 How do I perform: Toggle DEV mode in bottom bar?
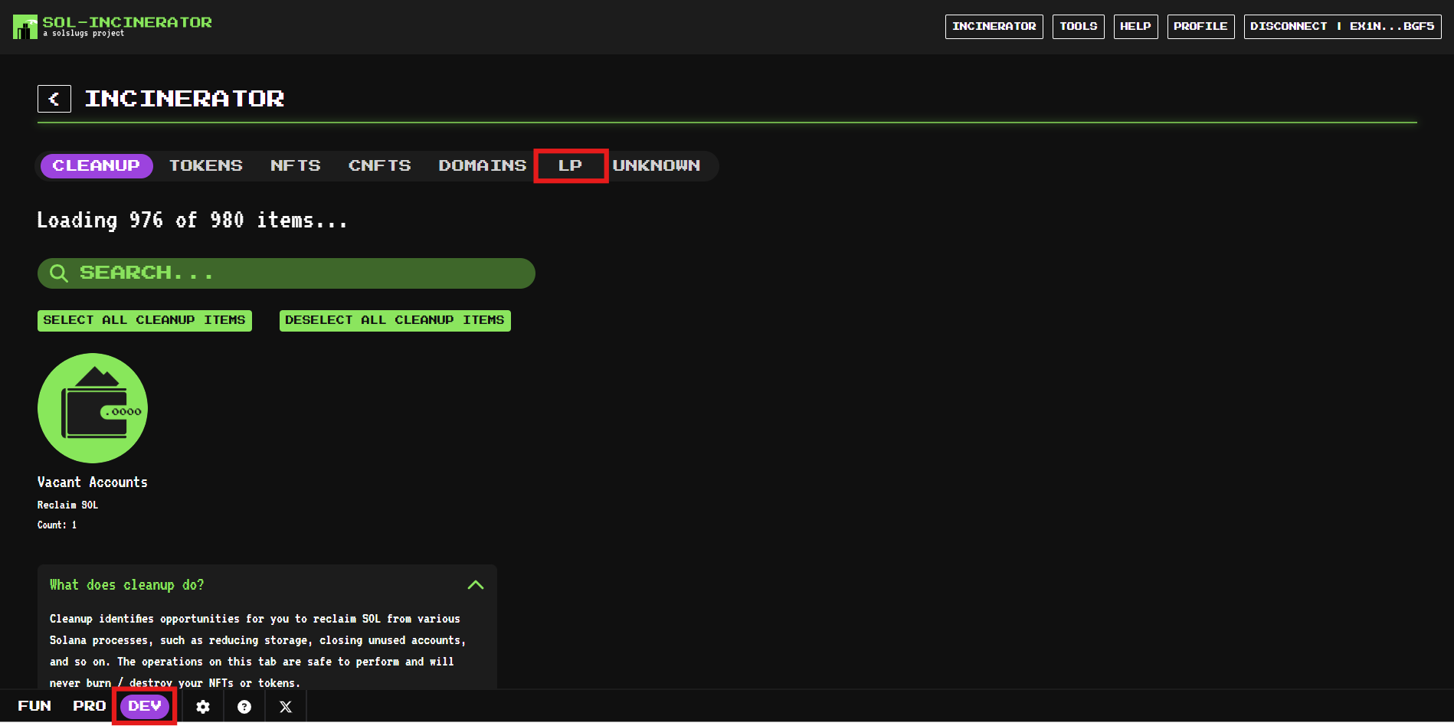(145, 706)
